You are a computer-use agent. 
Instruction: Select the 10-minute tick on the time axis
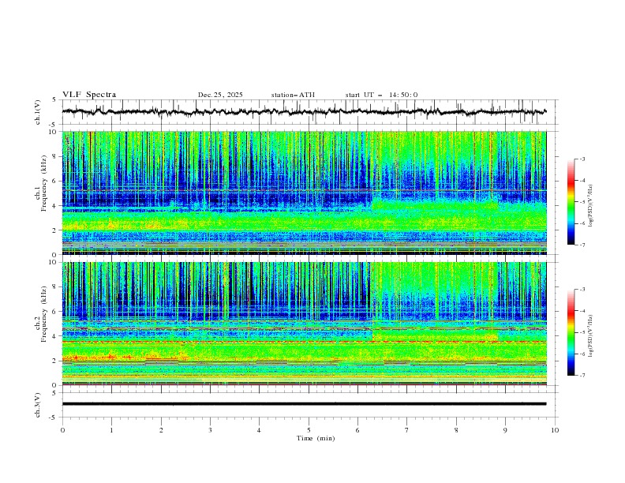click(x=555, y=429)
